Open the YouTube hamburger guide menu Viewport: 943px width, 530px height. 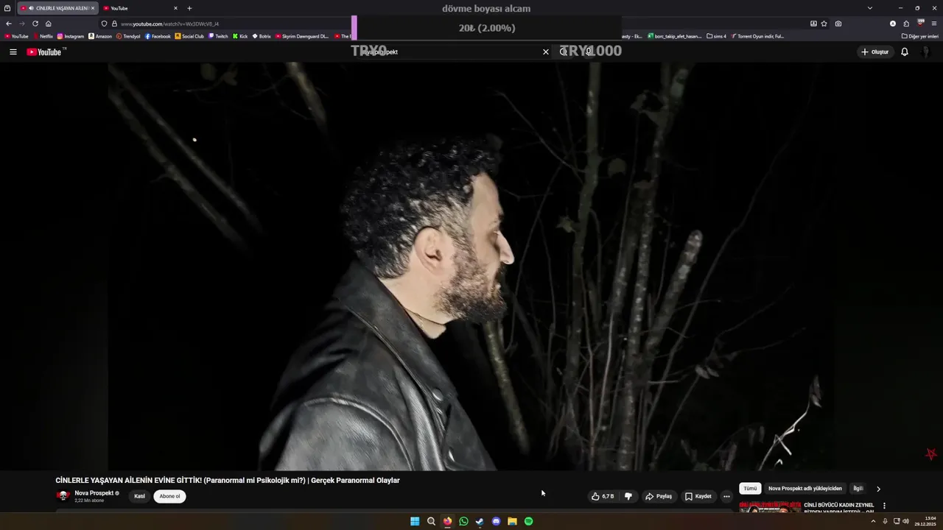[13, 52]
